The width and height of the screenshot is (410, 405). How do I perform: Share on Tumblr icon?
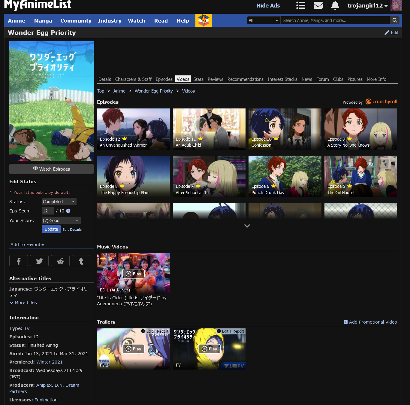tap(81, 261)
